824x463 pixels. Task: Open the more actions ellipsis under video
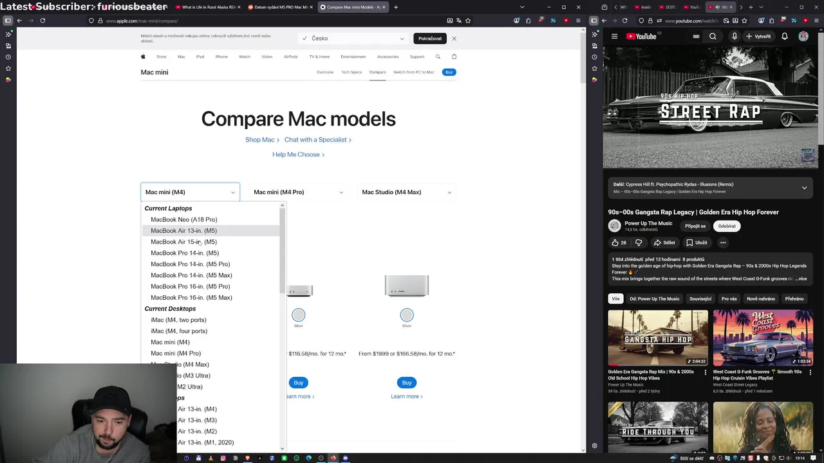[x=723, y=242]
